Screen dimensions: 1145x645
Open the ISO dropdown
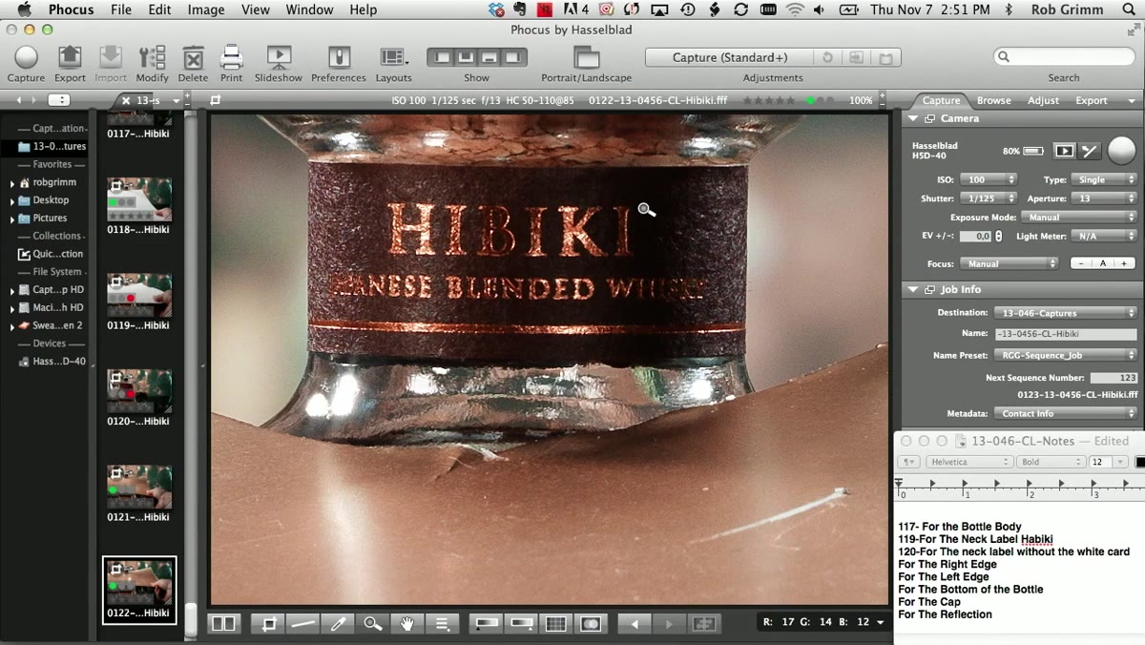(989, 179)
